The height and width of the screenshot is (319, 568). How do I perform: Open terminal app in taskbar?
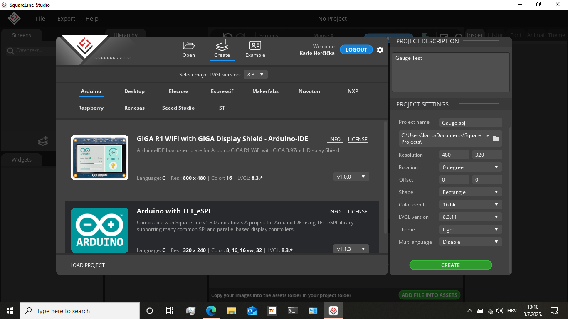click(x=293, y=311)
